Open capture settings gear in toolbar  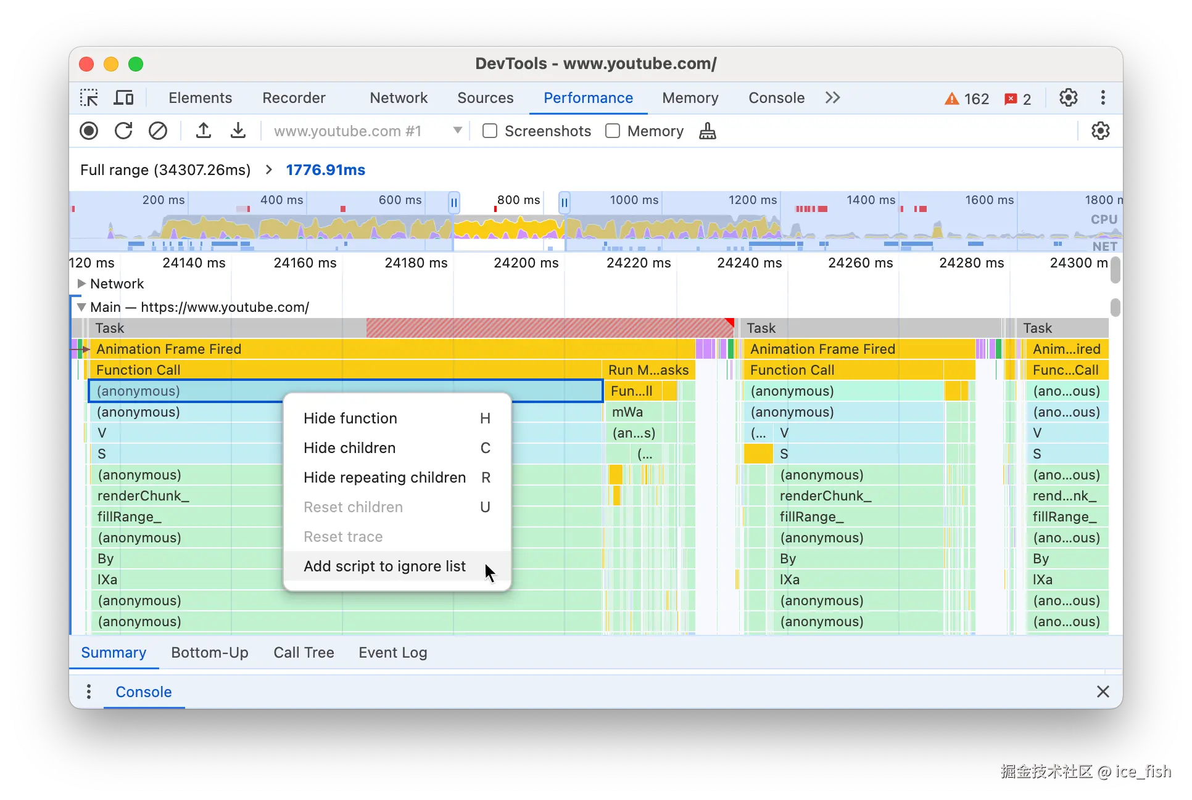pyautogui.click(x=1100, y=131)
